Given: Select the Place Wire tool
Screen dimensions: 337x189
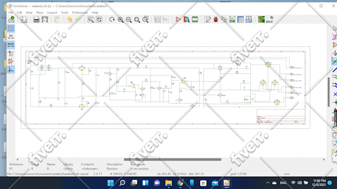Looking at the screenshot, I should (335, 62).
